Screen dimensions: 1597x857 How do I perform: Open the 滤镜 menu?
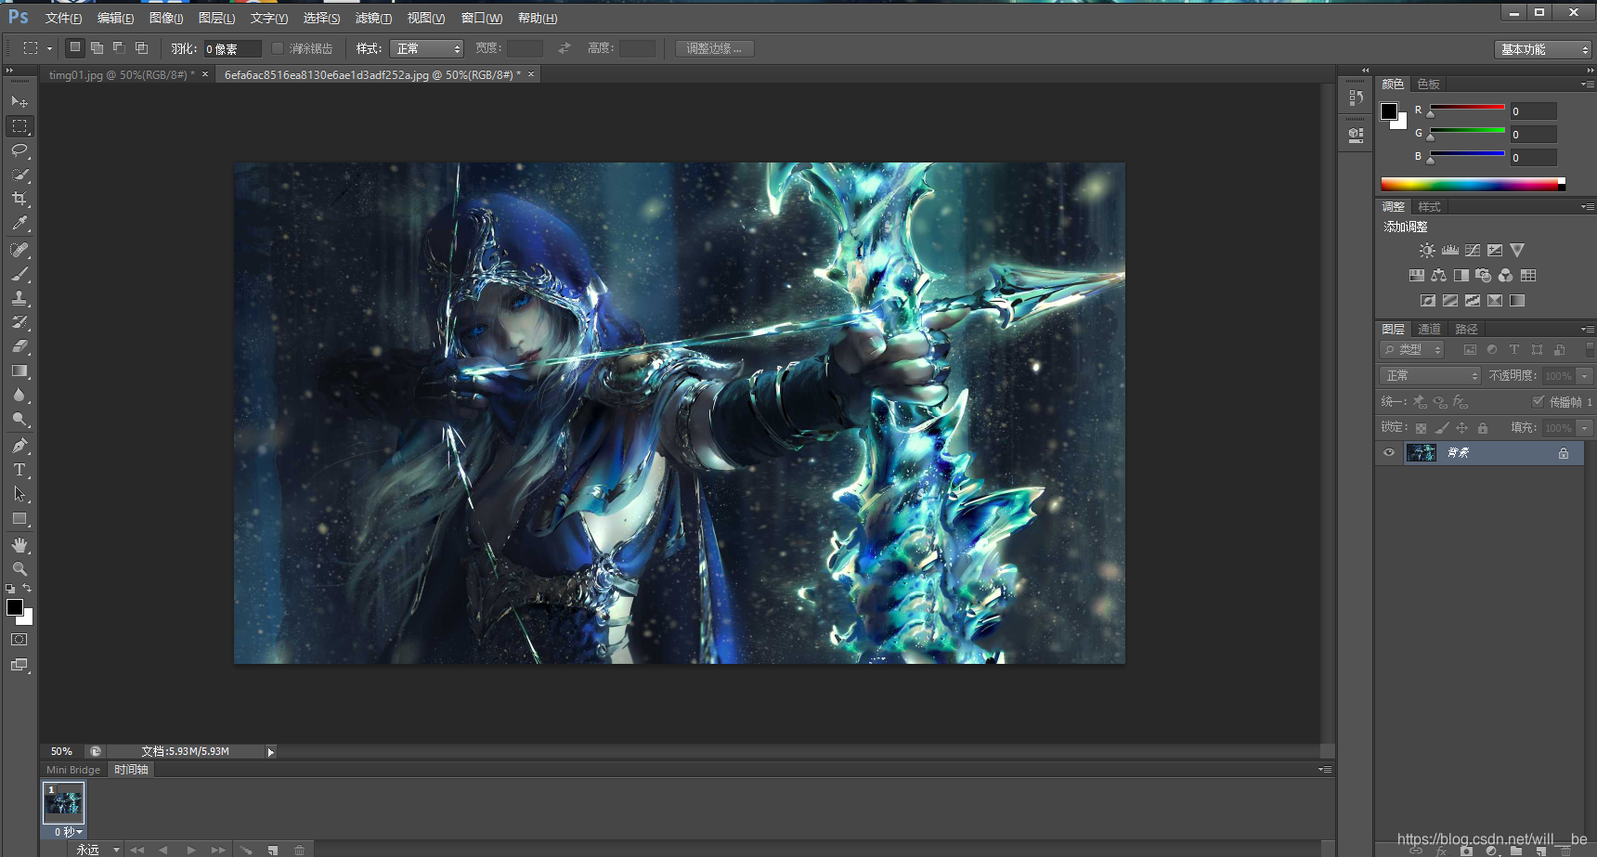(373, 19)
